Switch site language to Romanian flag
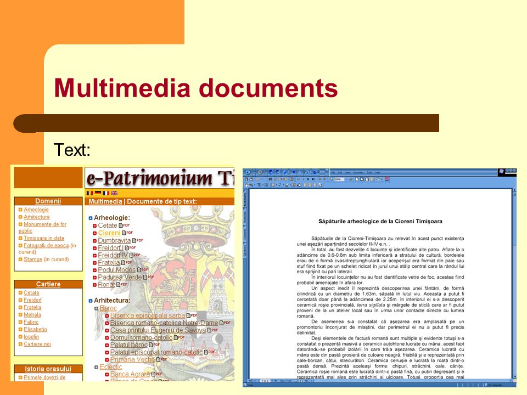527x395 pixels. point(89,193)
